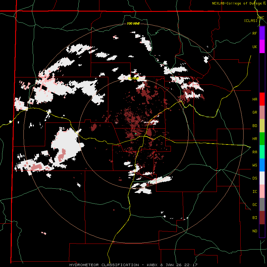Click the GC legend label
Image resolution: width=267 pixels, height=267 pixels.
click(255, 205)
